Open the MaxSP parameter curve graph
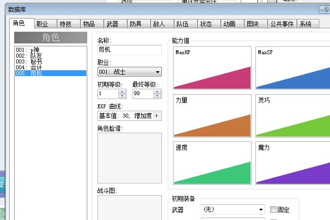This screenshot has width=330, height=220. [293, 68]
